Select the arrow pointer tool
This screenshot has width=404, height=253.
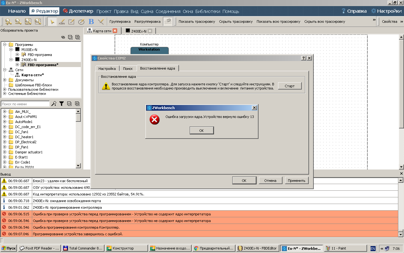pyautogui.click(x=52, y=22)
